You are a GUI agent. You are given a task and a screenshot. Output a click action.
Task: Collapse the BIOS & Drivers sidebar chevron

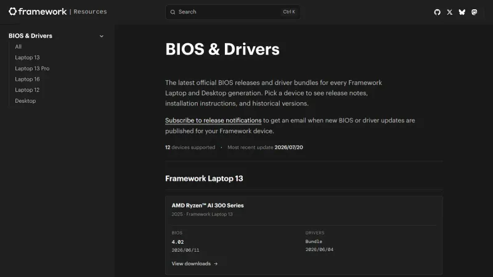(x=102, y=36)
